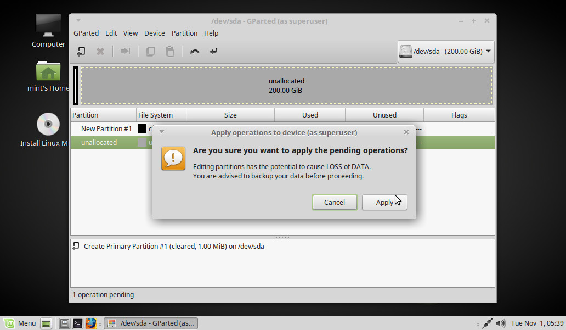Confirm with the Apply button
Screen dimensions: 566x330
tap(384, 202)
